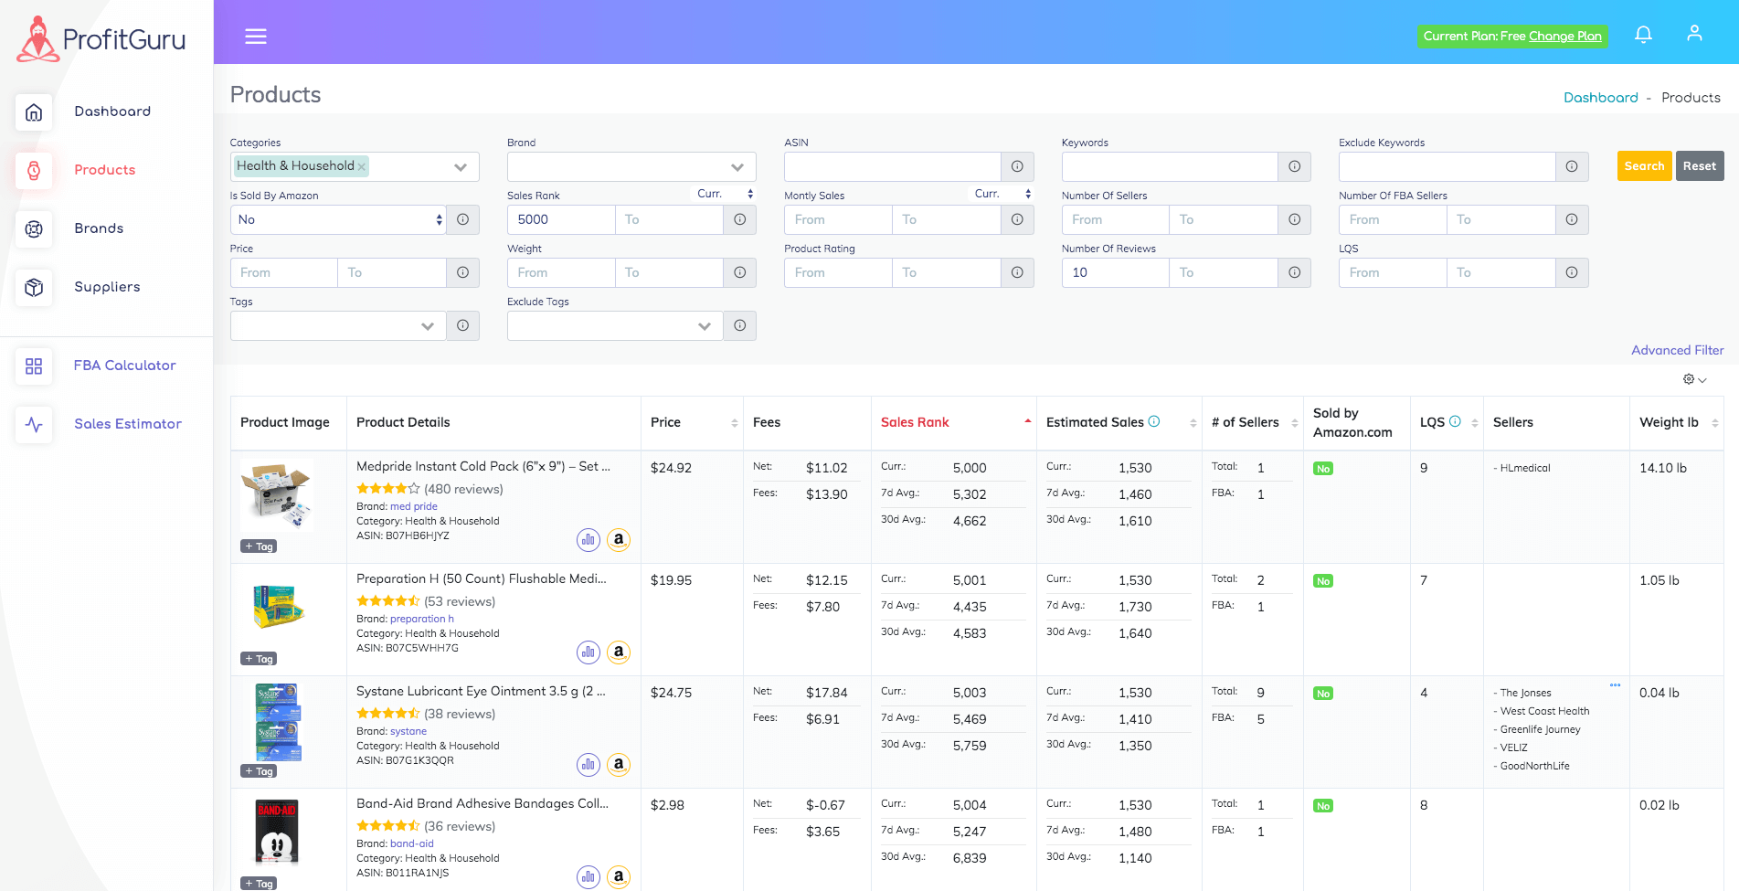The height and width of the screenshot is (891, 1739).
Task: Click the Reset button
Action: [x=1699, y=166]
